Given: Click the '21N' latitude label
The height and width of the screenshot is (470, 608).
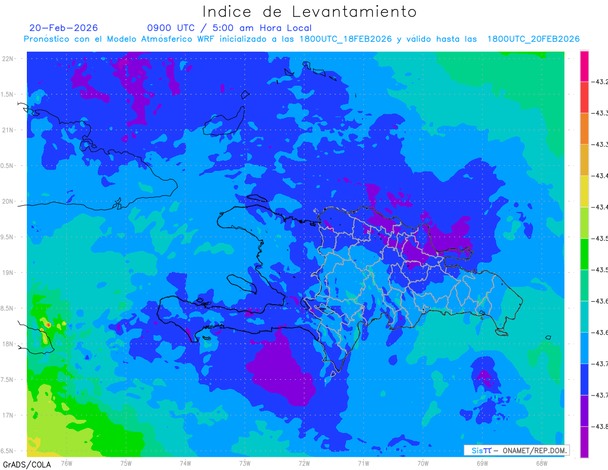Looking at the screenshot, I should [7, 130].
